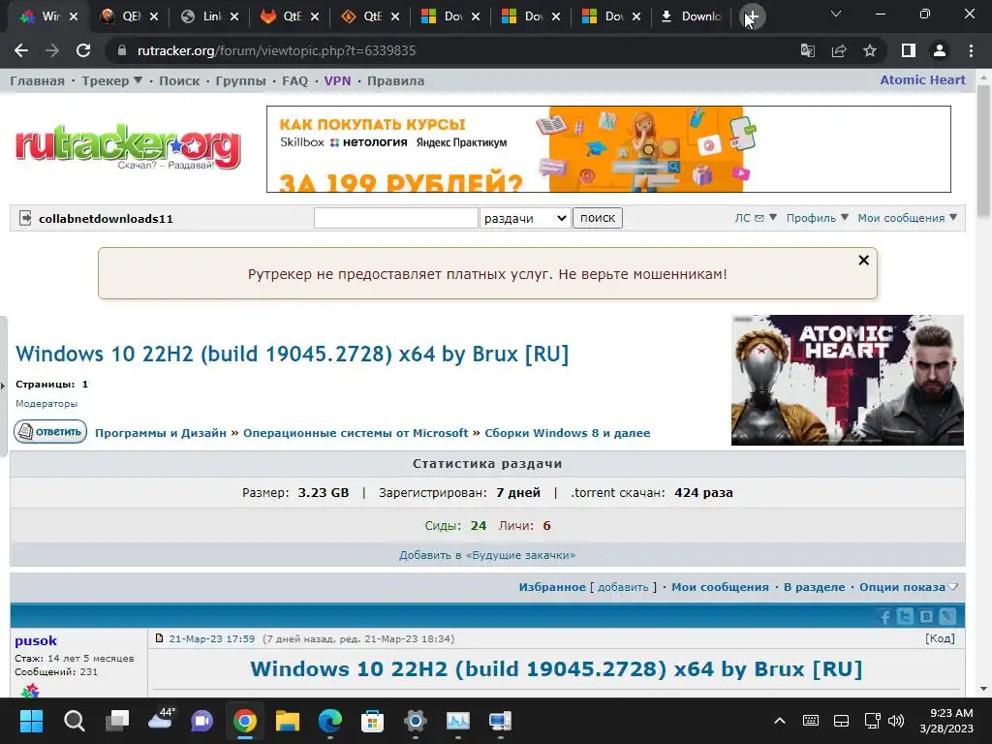Open the Chrome profile avatar
Image resolution: width=992 pixels, height=744 pixels.
tap(940, 50)
